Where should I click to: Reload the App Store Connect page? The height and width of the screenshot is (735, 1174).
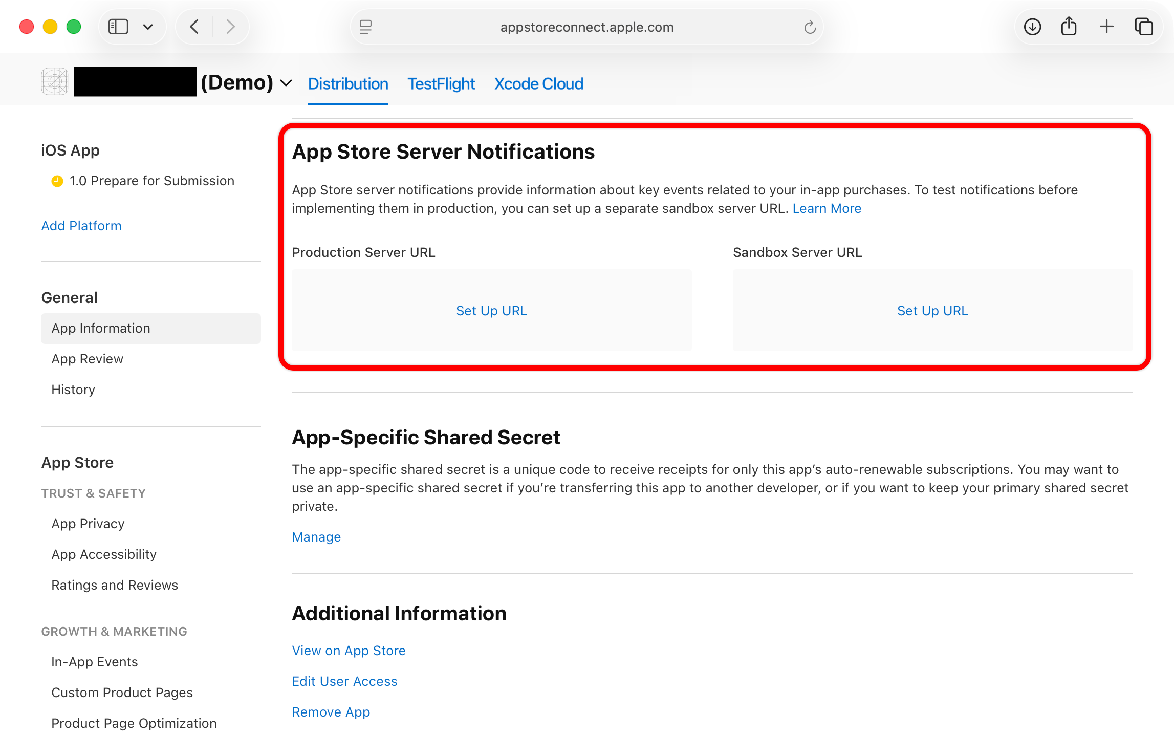809,27
